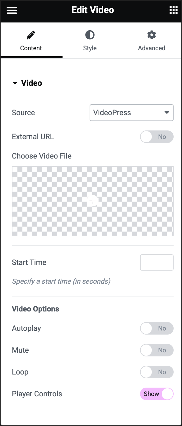The height and width of the screenshot is (426, 182).
Task: Enable video Loop
Action: click(157, 372)
